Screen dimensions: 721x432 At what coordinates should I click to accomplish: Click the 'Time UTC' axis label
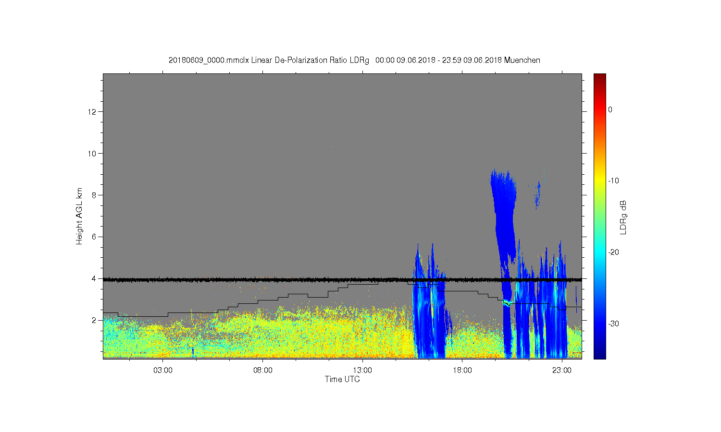(342, 379)
